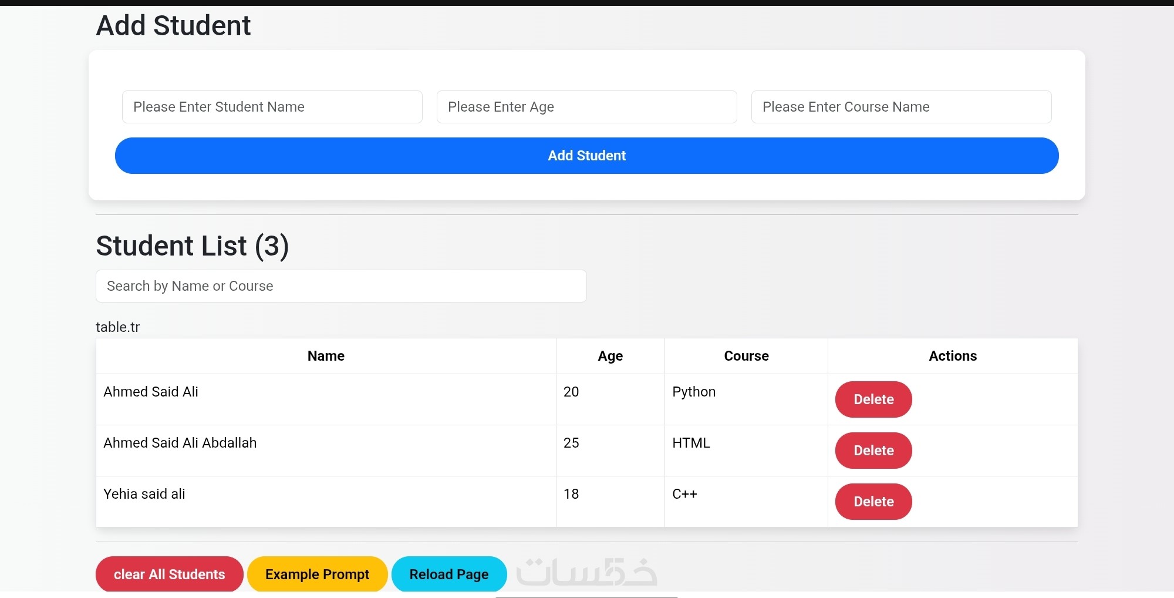Click the Name column header
Image resolution: width=1174 pixels, height=598 pixels.
pyautogui.click(x=326, y=356)
